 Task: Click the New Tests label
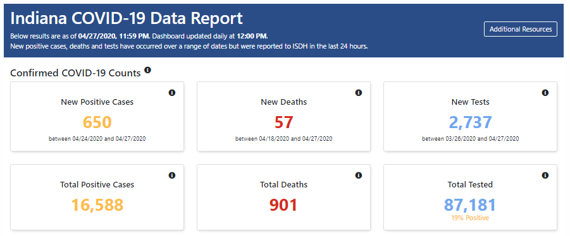(471, 102)
